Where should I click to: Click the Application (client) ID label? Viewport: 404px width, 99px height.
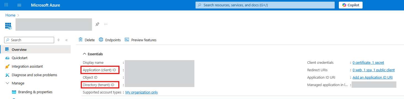point(99,70)
